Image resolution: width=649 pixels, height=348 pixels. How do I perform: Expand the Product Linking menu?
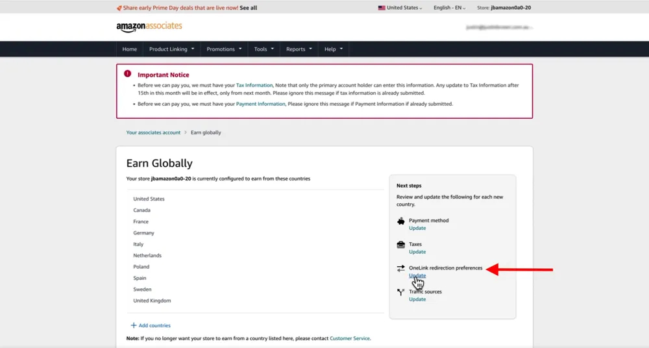click(x=171, y=49)
